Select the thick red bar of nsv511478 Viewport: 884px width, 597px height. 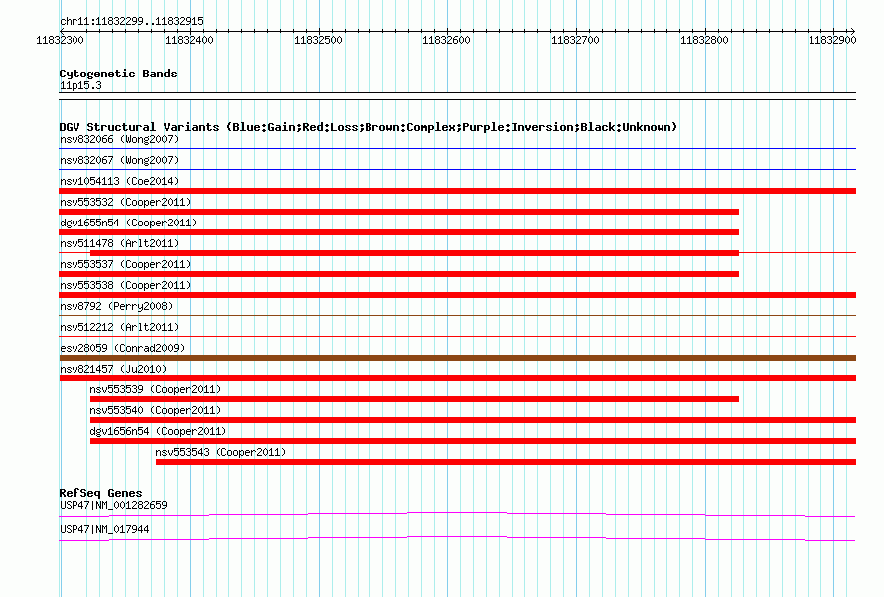(414, 253)
